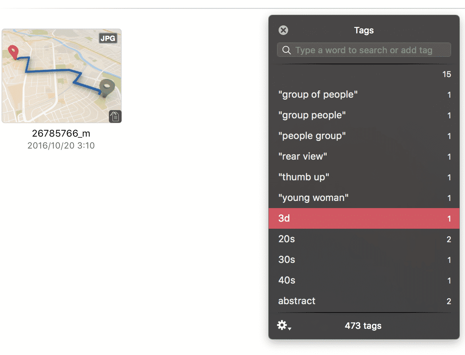Click the 473 tags count label
The width and height of the screenshot is (465, 355).
coord(363,326)
